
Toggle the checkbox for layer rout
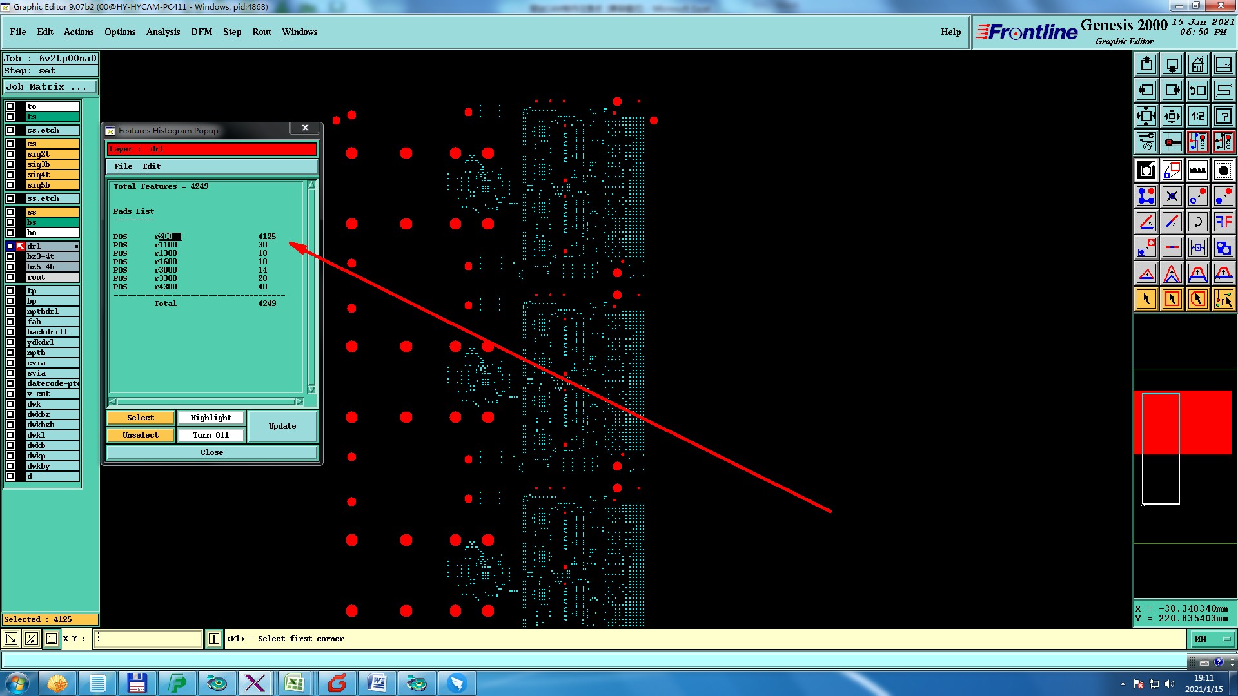click(10, 277)
